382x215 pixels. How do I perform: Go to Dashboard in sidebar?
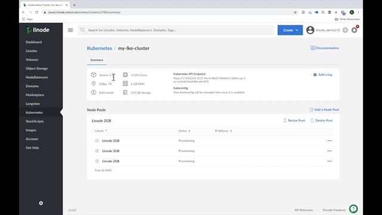click(33, 42)
